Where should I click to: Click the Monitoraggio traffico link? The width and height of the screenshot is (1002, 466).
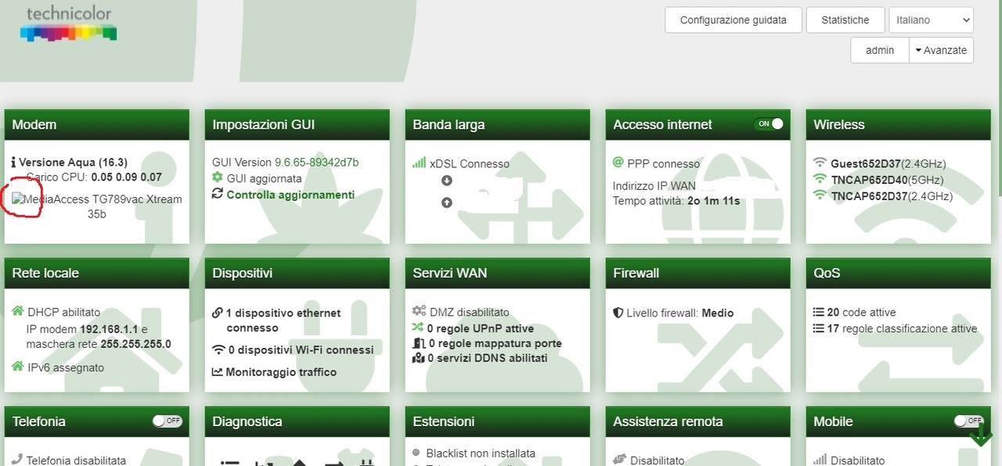point(281,372)
